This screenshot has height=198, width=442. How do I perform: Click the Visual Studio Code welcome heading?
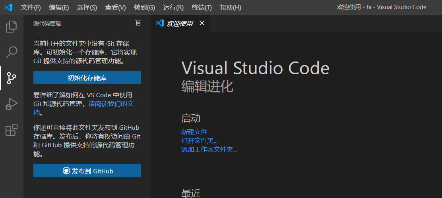(x=256, y=68)
